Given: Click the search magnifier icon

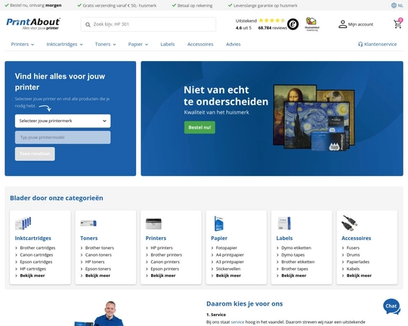Looking at the screenshot, I should (88, 25).
